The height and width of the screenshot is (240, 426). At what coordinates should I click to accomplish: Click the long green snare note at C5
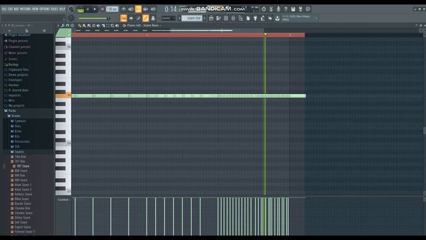point(188,96)
